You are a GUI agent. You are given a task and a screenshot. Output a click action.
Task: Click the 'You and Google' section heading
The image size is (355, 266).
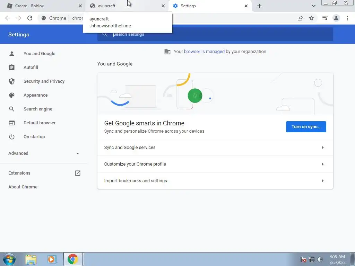click(x=115, y=64)
